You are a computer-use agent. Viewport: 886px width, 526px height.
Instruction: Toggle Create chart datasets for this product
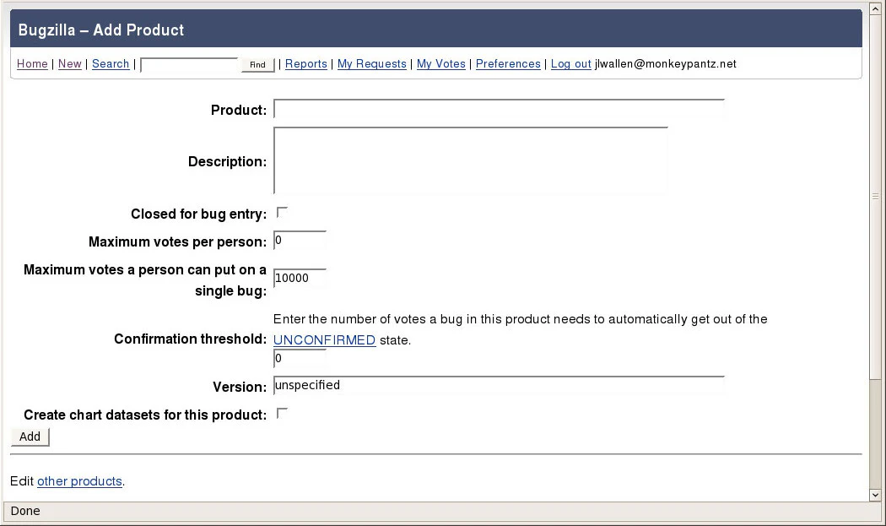point(282,413)
